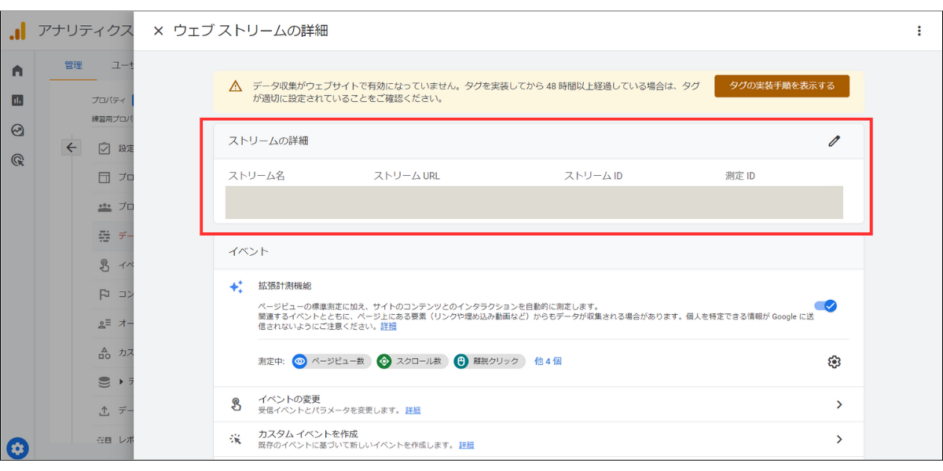Image resolution: width=943 pixels, height=471 pixels.
Task: Click the ストリーム名 column label
Action: (x=256, y=176)
